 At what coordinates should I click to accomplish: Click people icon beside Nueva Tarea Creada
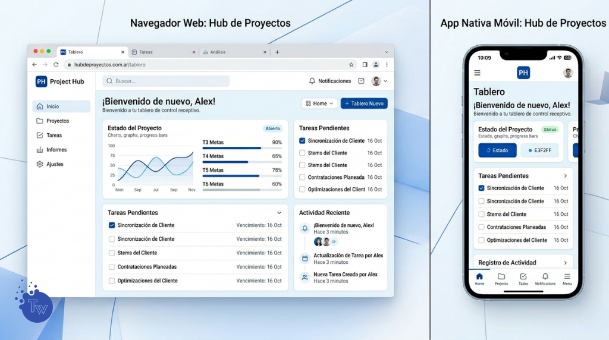305,277
